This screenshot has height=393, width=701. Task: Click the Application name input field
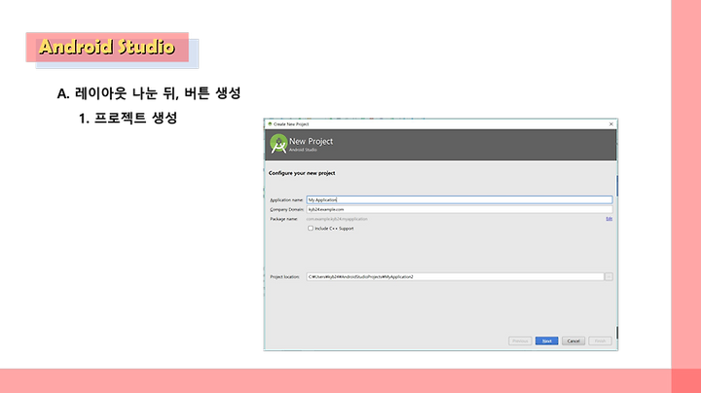[x=460, y=199]
